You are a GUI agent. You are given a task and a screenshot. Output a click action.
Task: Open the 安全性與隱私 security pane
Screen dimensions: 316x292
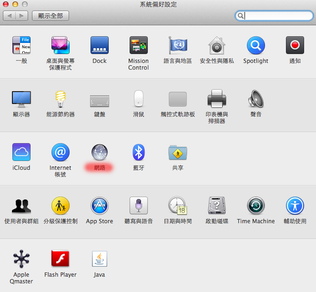tap(216, 46)
